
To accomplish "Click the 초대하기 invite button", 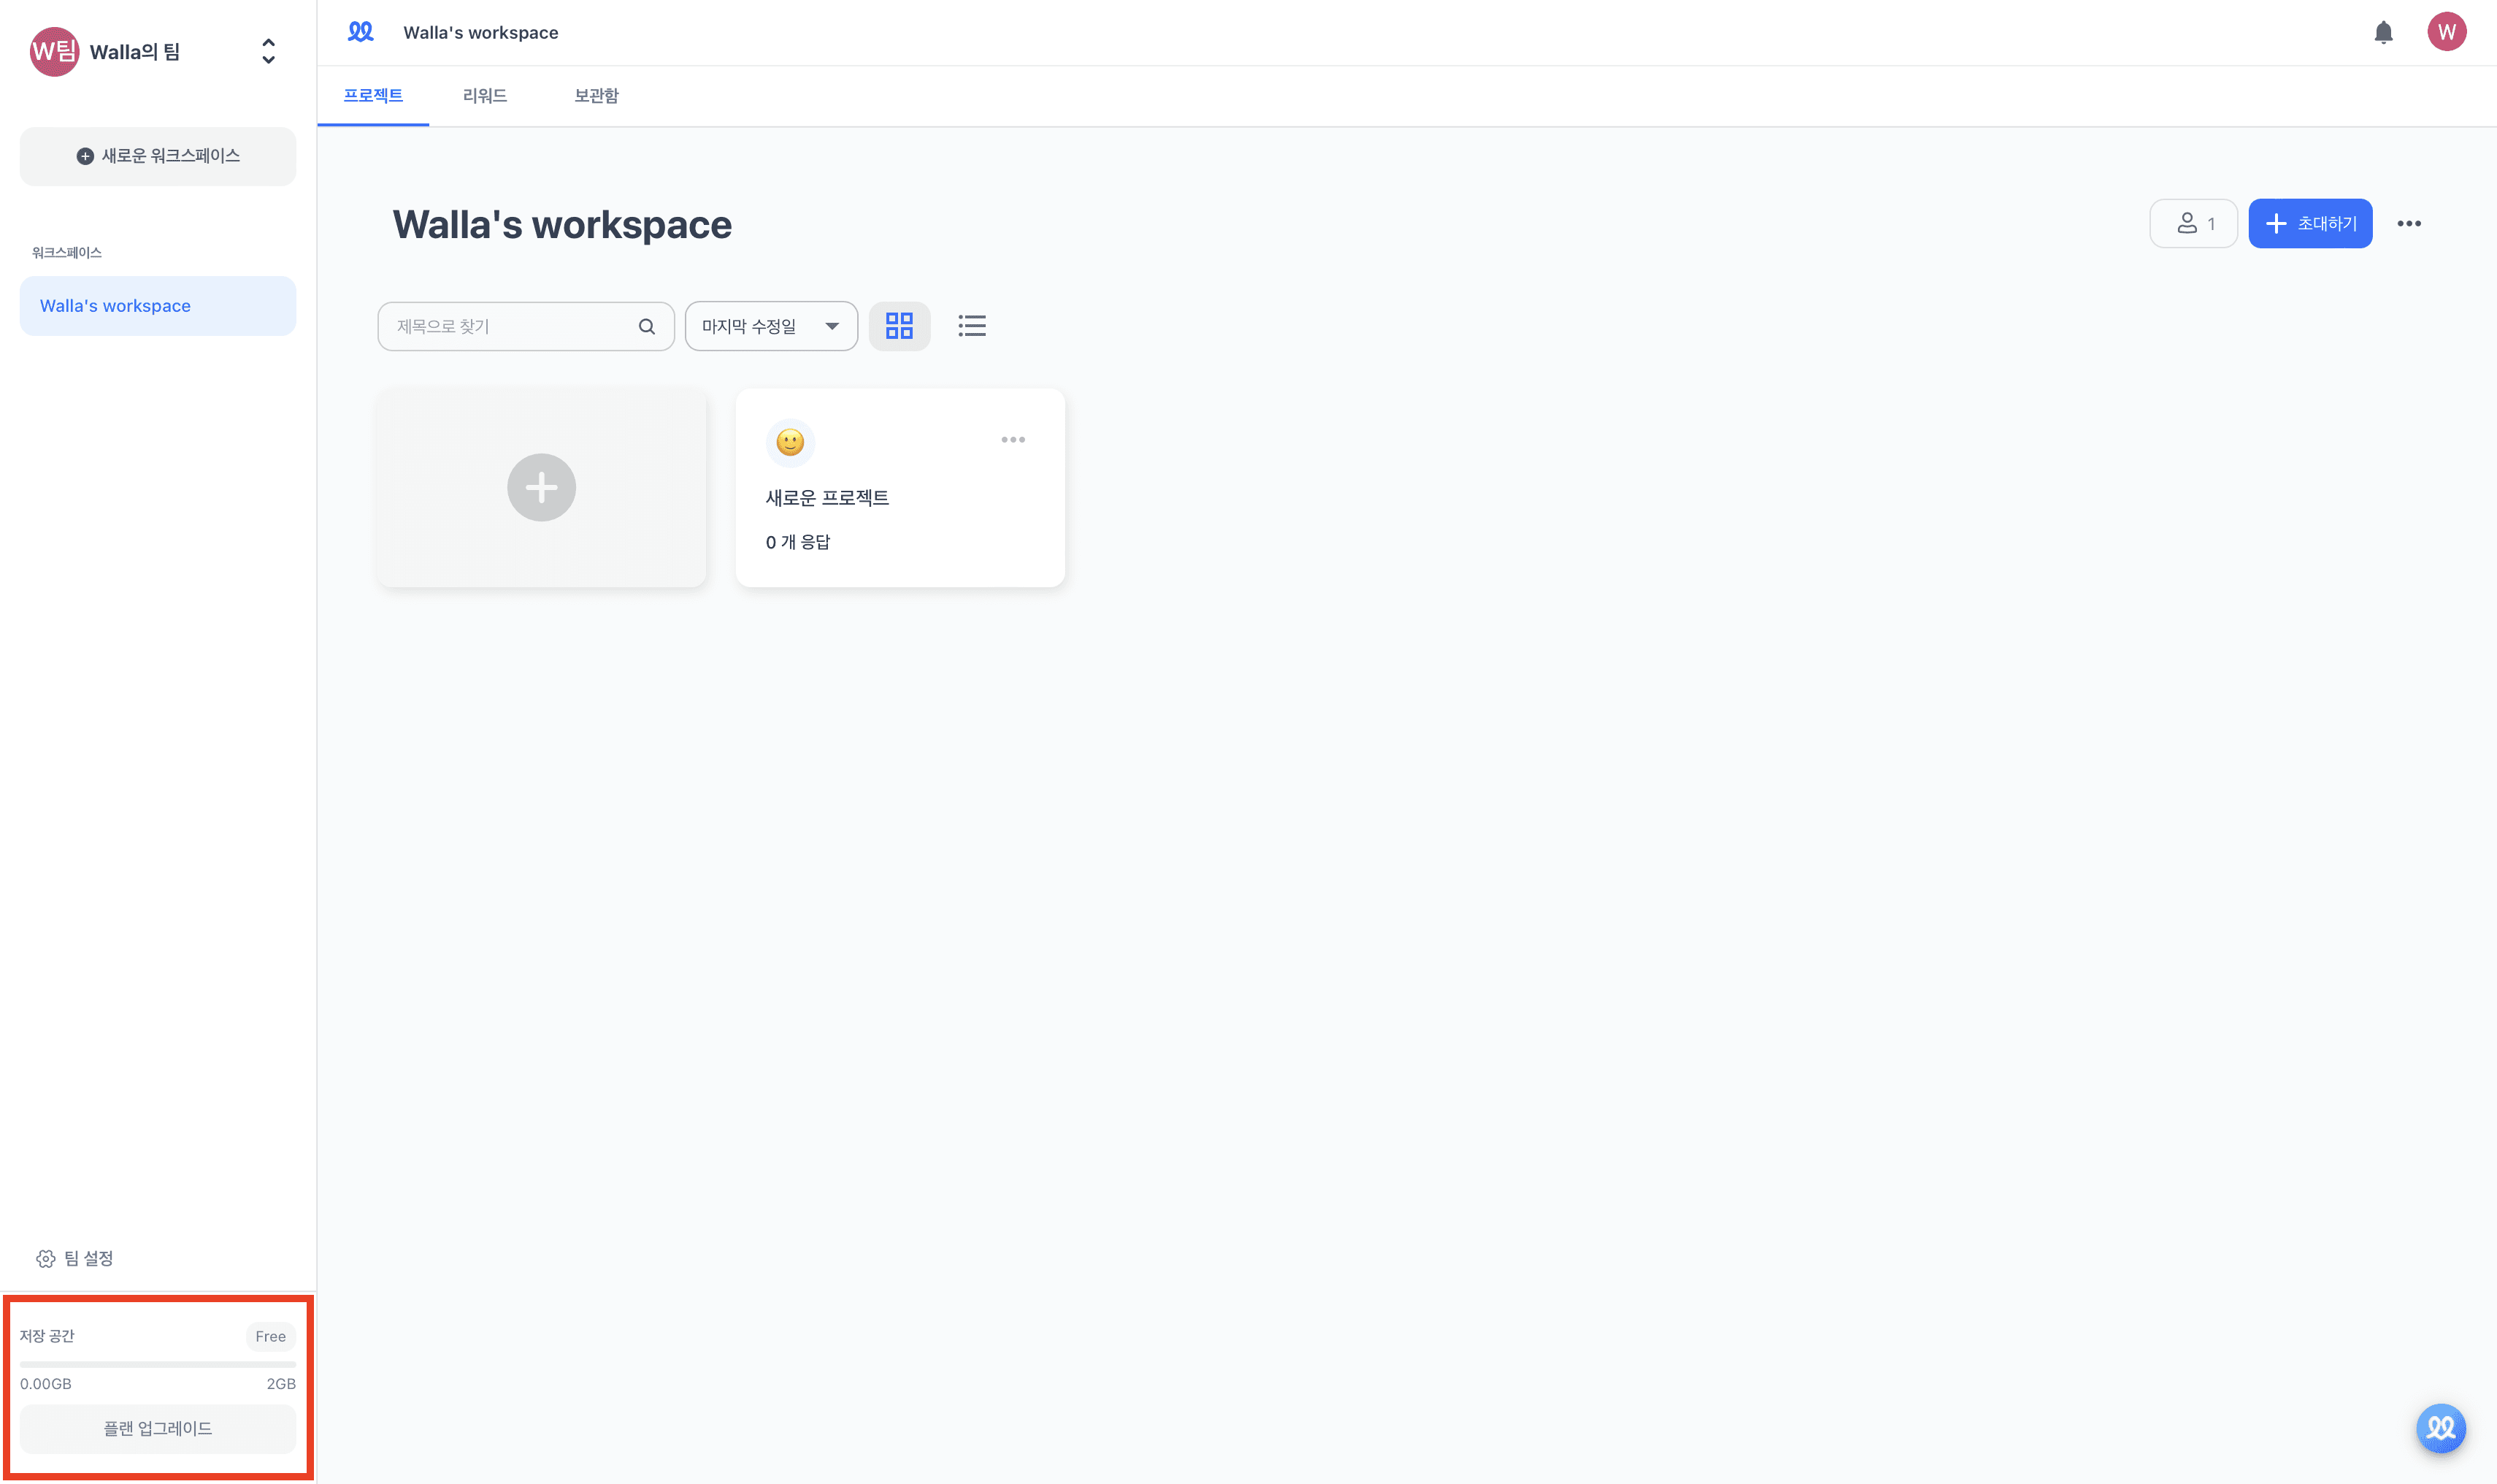I will pyautogui.click(x=2309, y=223).
